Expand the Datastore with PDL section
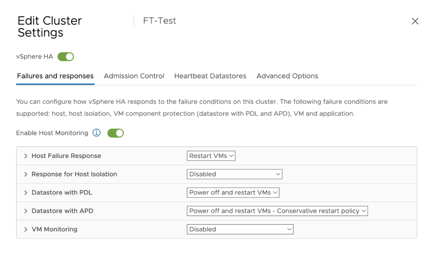 point(26,193)
